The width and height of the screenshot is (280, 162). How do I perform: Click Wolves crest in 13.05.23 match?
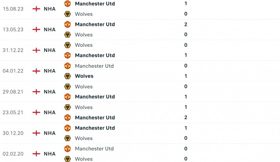pyautogui.click(x=68, y=35)
